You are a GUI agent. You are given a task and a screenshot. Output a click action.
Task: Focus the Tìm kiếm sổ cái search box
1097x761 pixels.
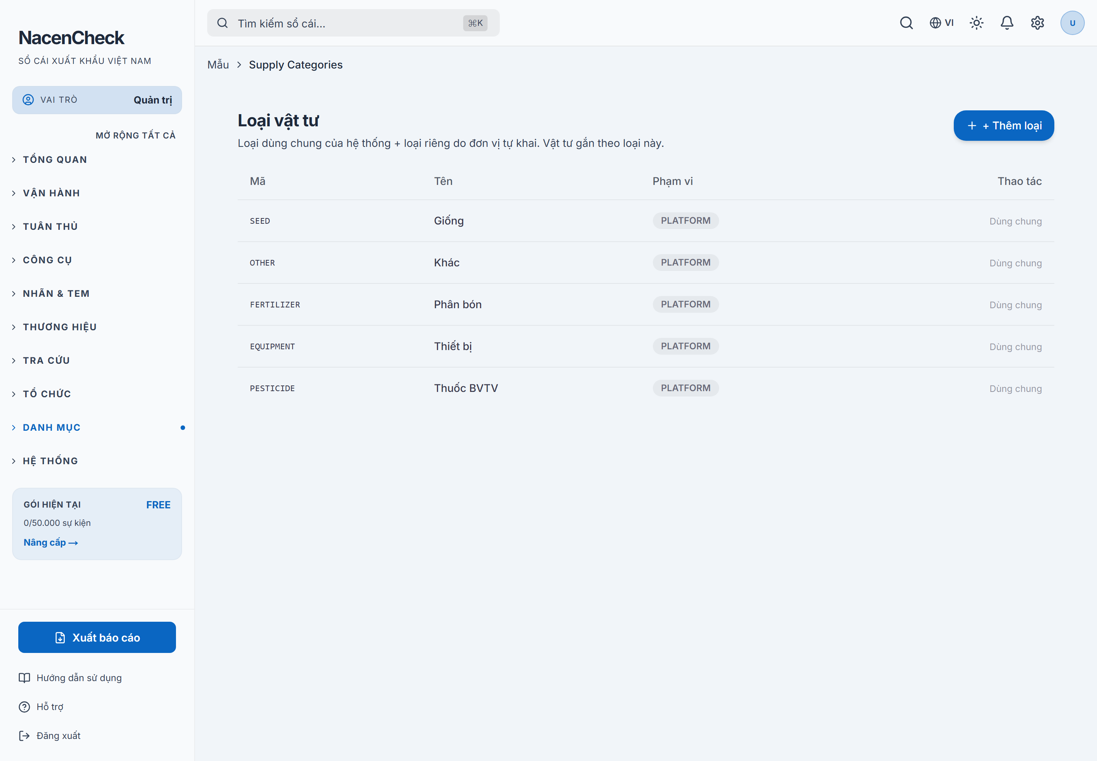click(353, 23)
